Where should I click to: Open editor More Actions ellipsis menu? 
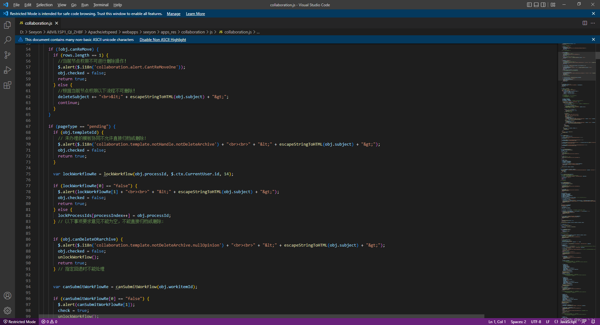(593, 23)
